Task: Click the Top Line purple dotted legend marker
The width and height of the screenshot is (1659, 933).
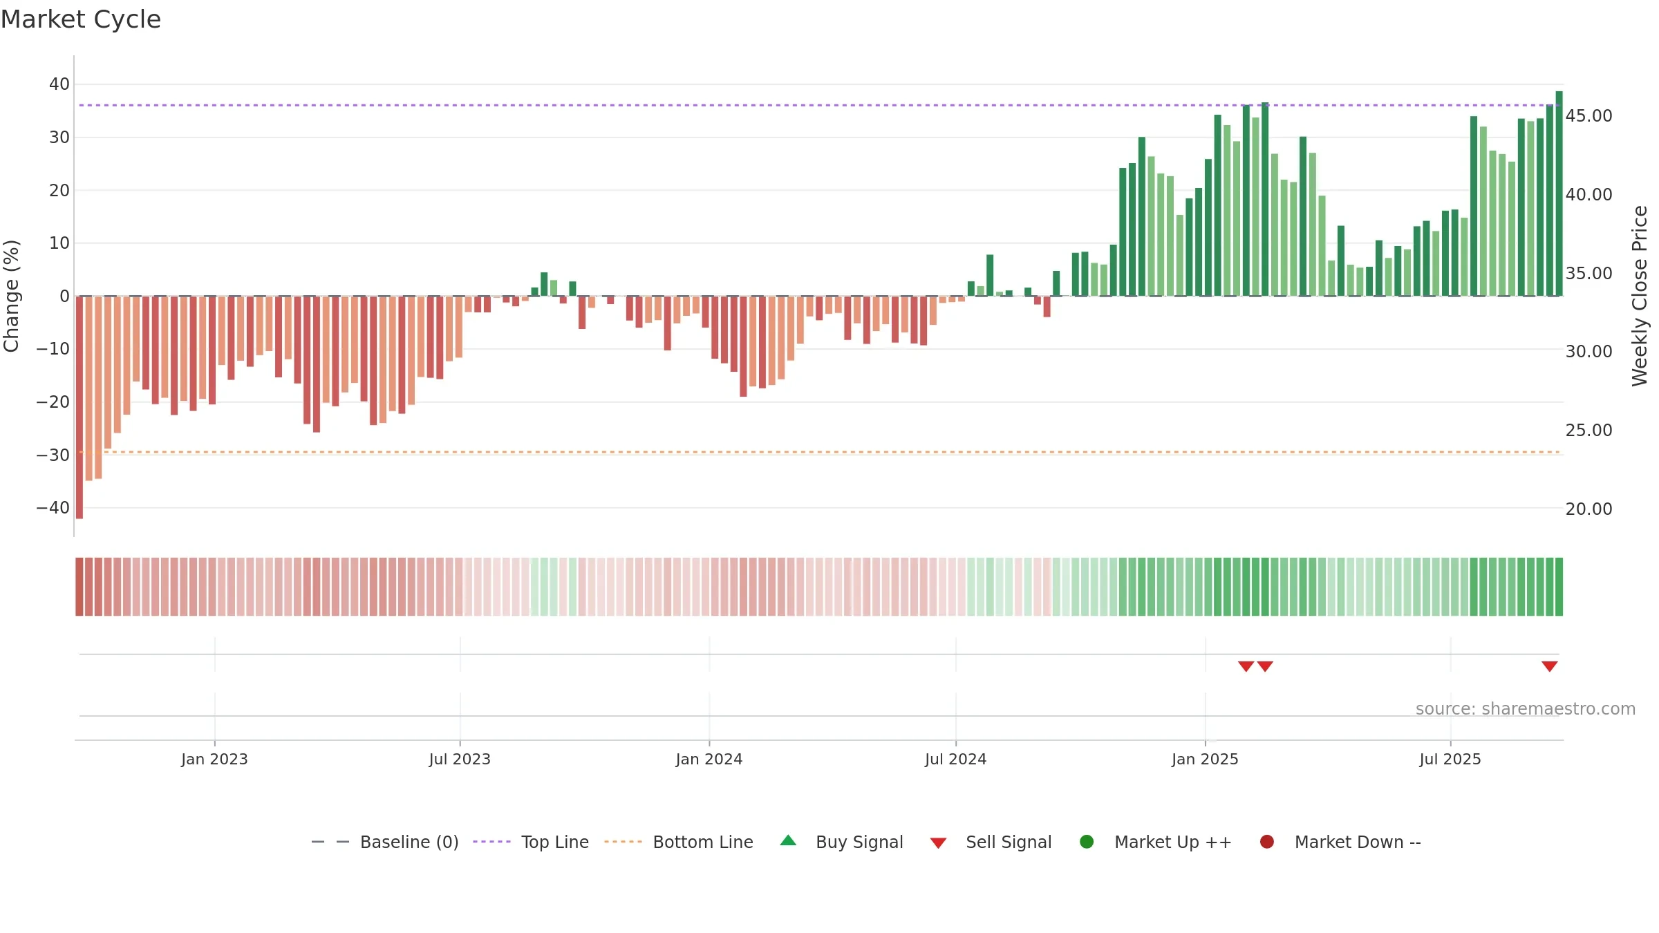Action: pos(491,842)
